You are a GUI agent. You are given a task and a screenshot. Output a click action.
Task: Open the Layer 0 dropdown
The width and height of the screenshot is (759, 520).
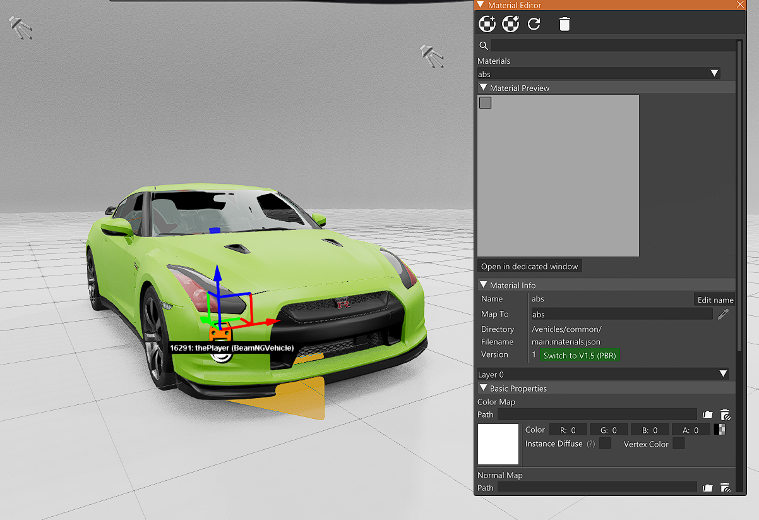[x=603, y=375]
